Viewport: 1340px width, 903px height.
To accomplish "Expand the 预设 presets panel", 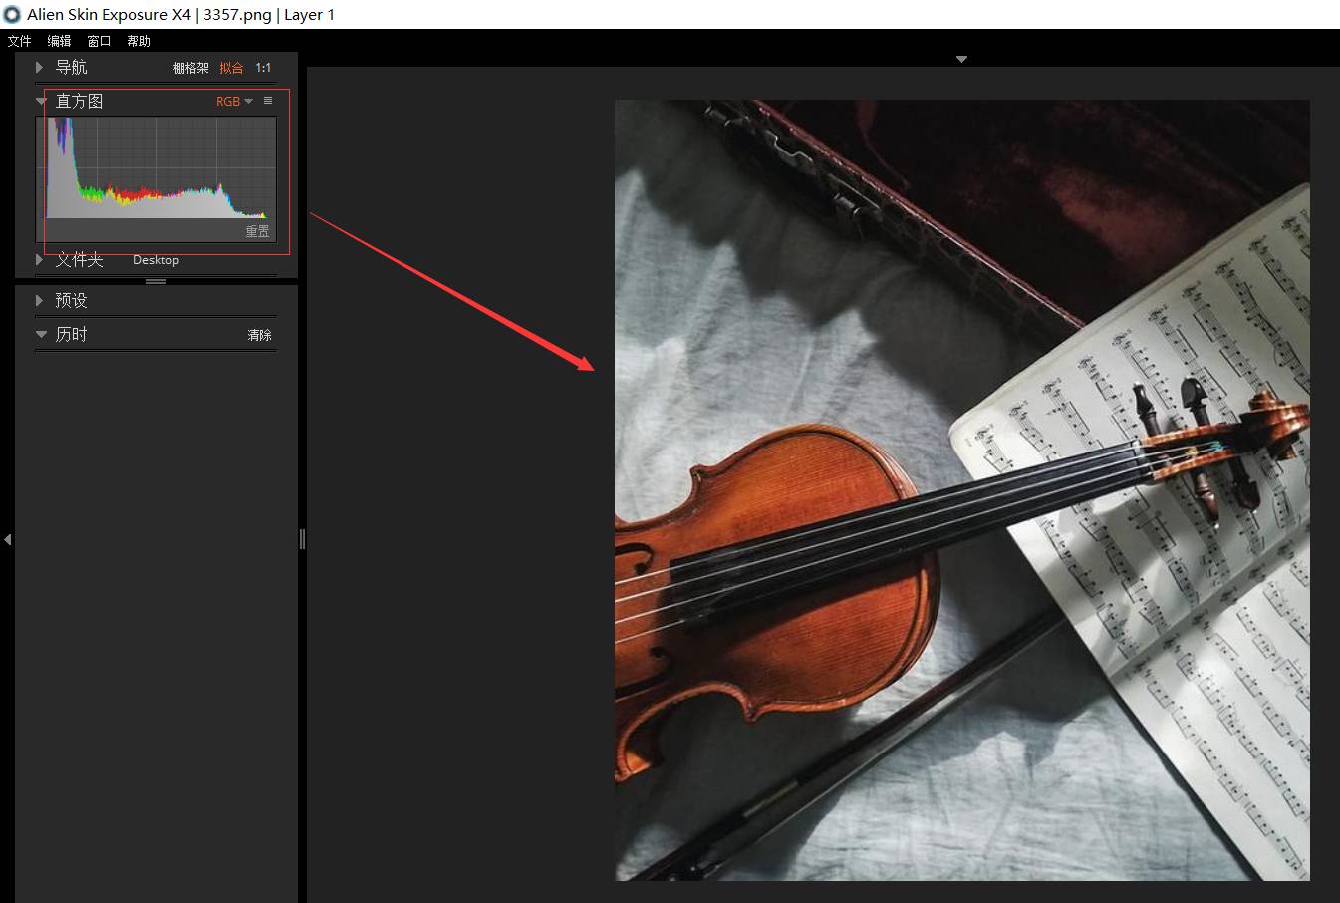I will (40, 300).
